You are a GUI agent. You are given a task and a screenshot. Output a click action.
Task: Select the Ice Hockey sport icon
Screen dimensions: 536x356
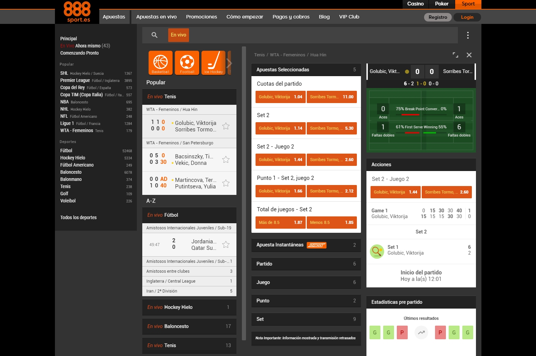(214, 63)
